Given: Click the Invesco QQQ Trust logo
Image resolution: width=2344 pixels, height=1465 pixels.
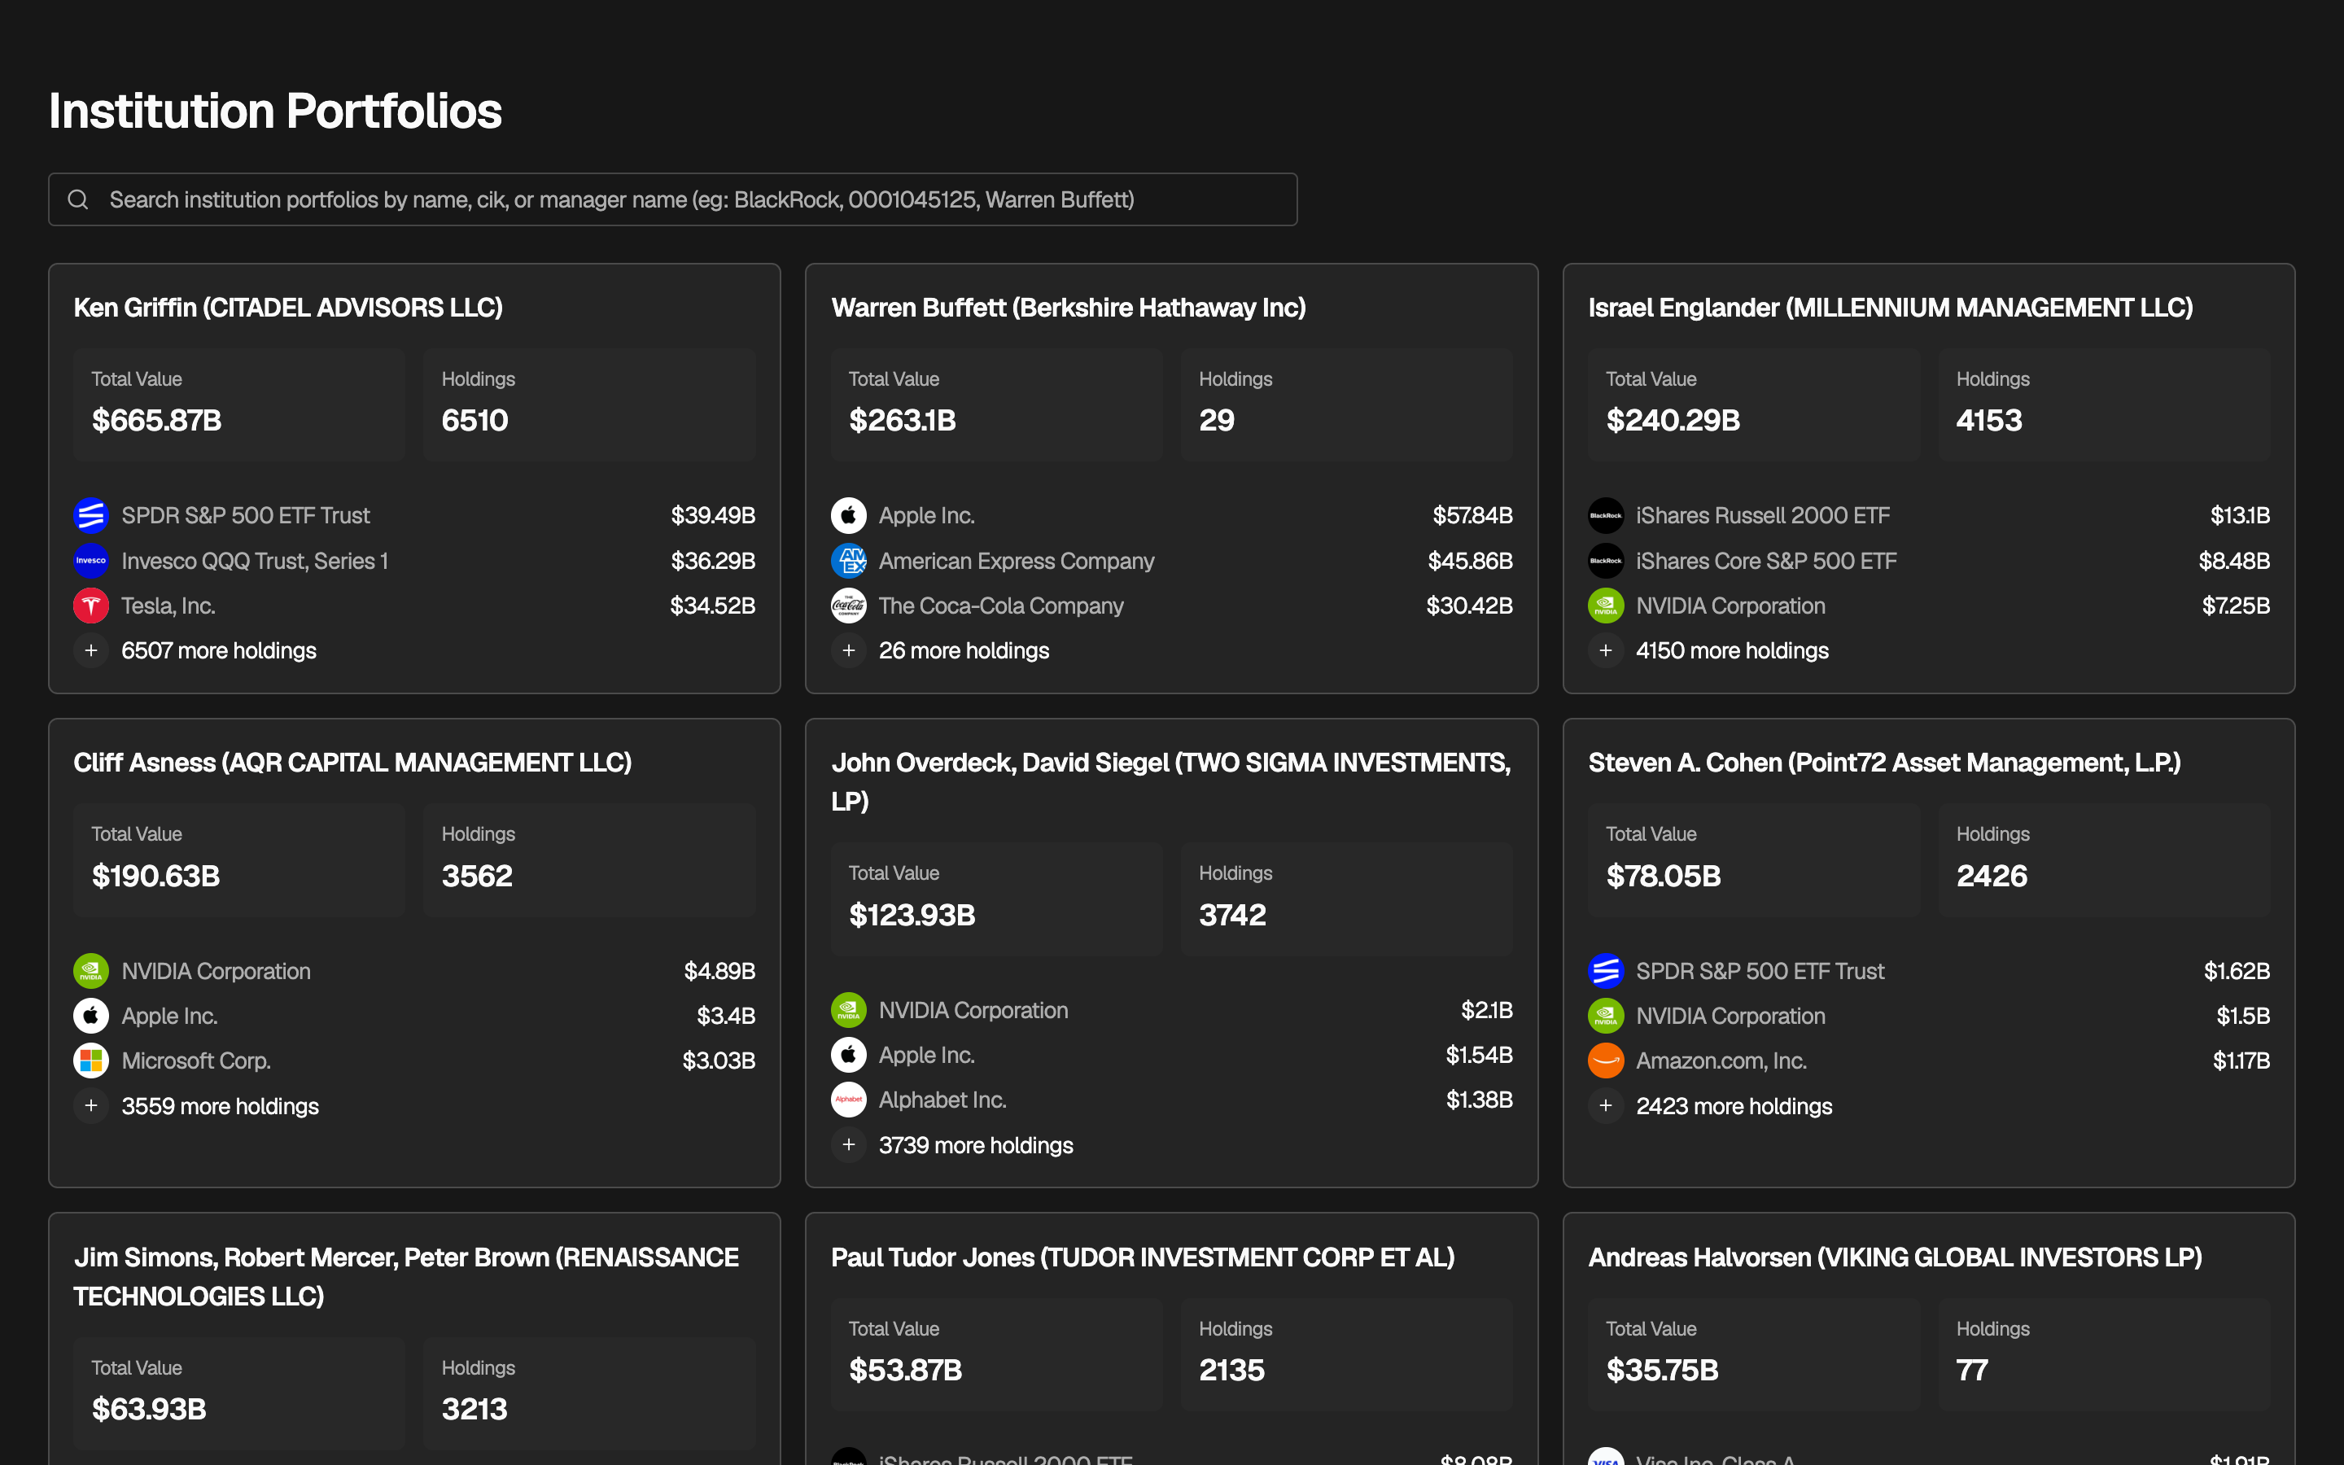Looking at the screenshot, I should tap(91, 561).
